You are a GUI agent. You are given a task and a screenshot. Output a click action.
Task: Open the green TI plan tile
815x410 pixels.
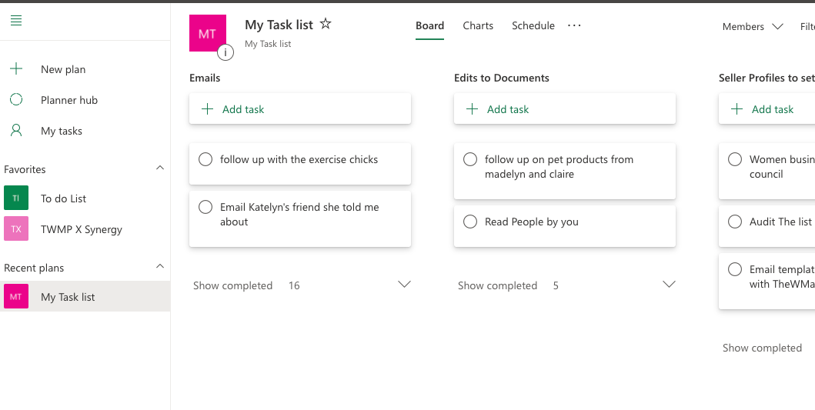pos(16,198)
